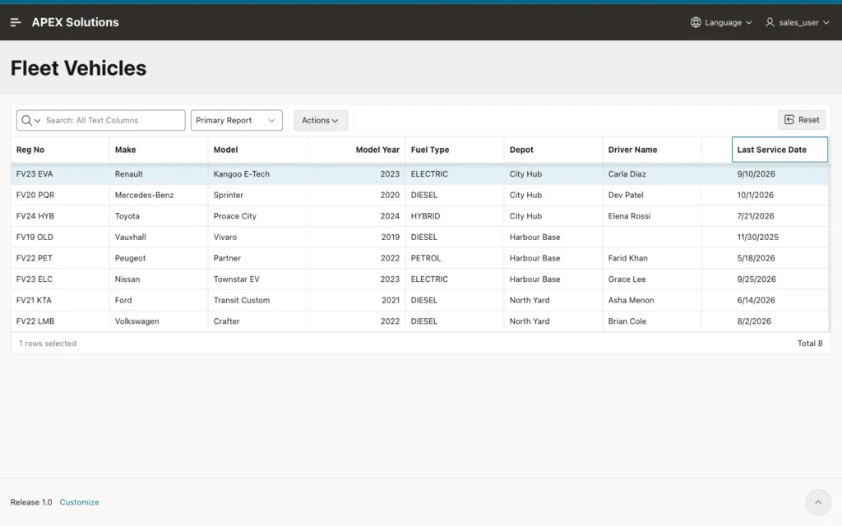Click the Last Service Date column header
Screen dimensions: 842x526
coord(780,150)
